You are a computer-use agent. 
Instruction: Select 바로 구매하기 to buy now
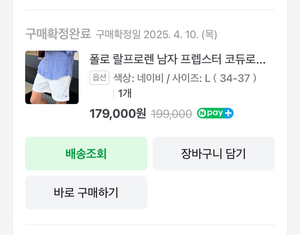point(86,192)
